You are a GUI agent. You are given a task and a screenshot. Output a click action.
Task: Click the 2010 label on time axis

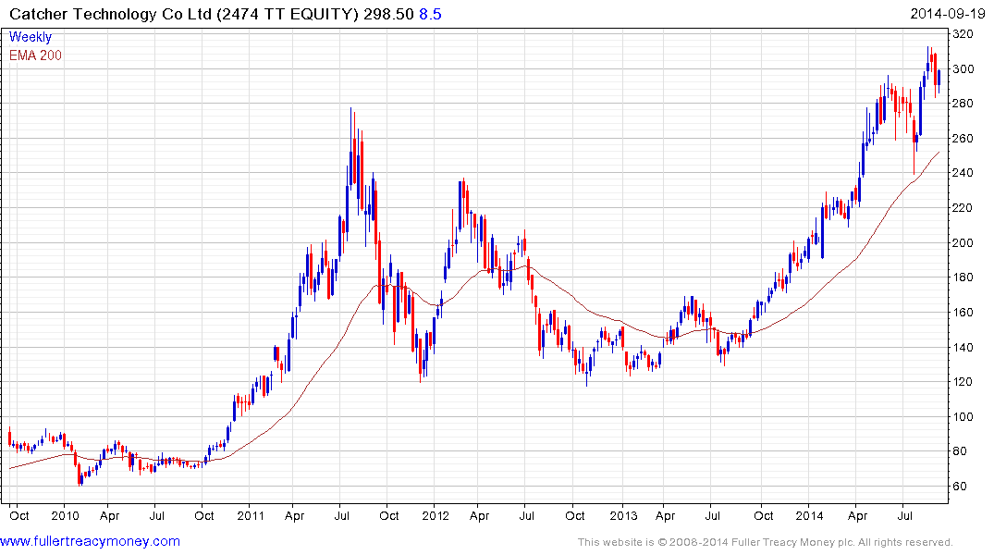pyautogui.click(x=65, y=515)
